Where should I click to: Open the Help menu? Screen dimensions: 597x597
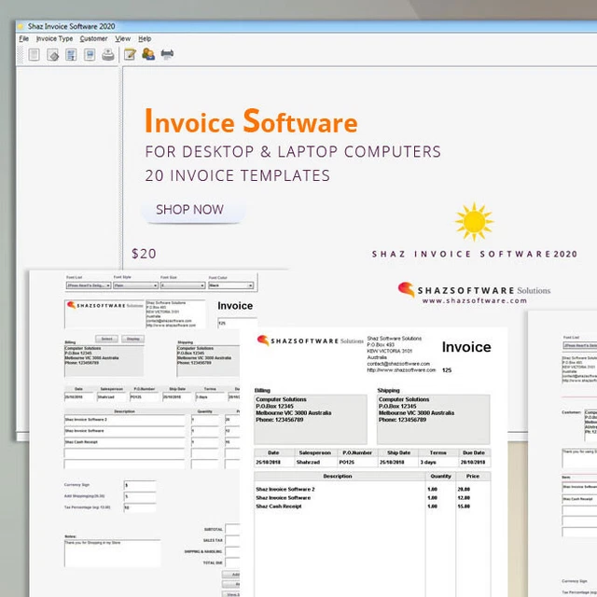[145, 38]
